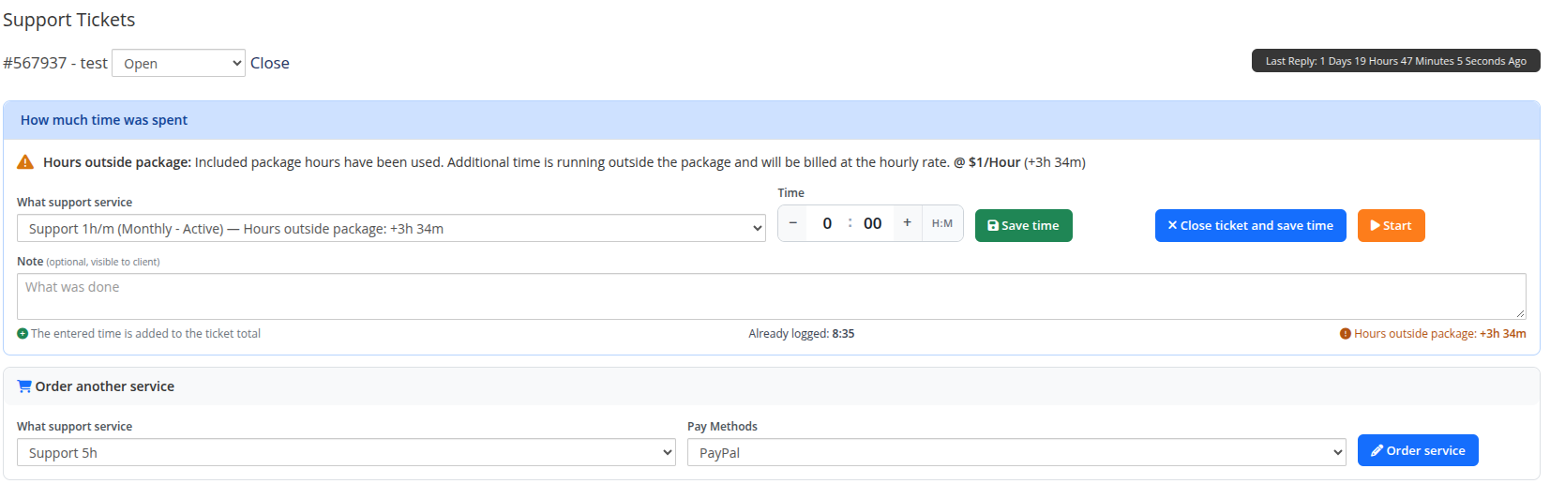Click the Order another service heading

[105, 386]
